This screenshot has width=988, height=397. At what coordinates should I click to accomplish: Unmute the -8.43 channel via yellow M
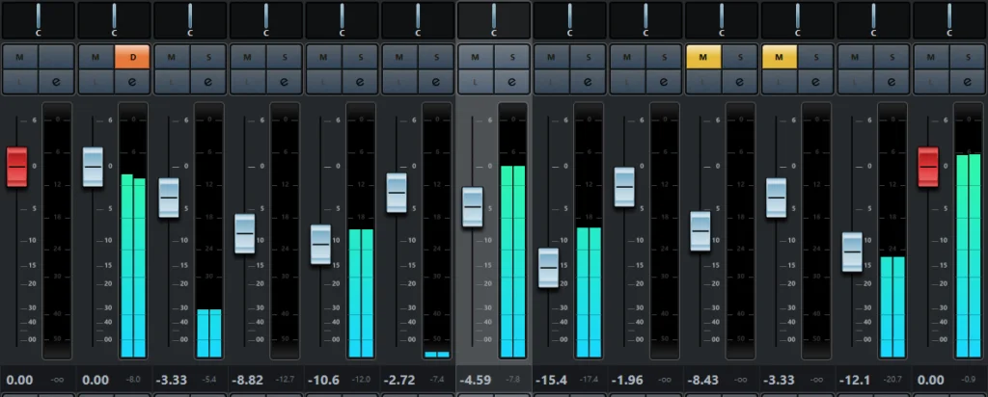tap(703, 57)
